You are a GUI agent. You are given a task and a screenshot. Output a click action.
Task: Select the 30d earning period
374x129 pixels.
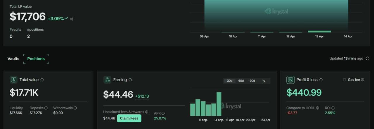230,81
